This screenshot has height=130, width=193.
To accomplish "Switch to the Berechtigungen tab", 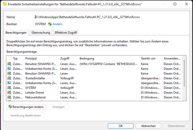I will 16,32.
